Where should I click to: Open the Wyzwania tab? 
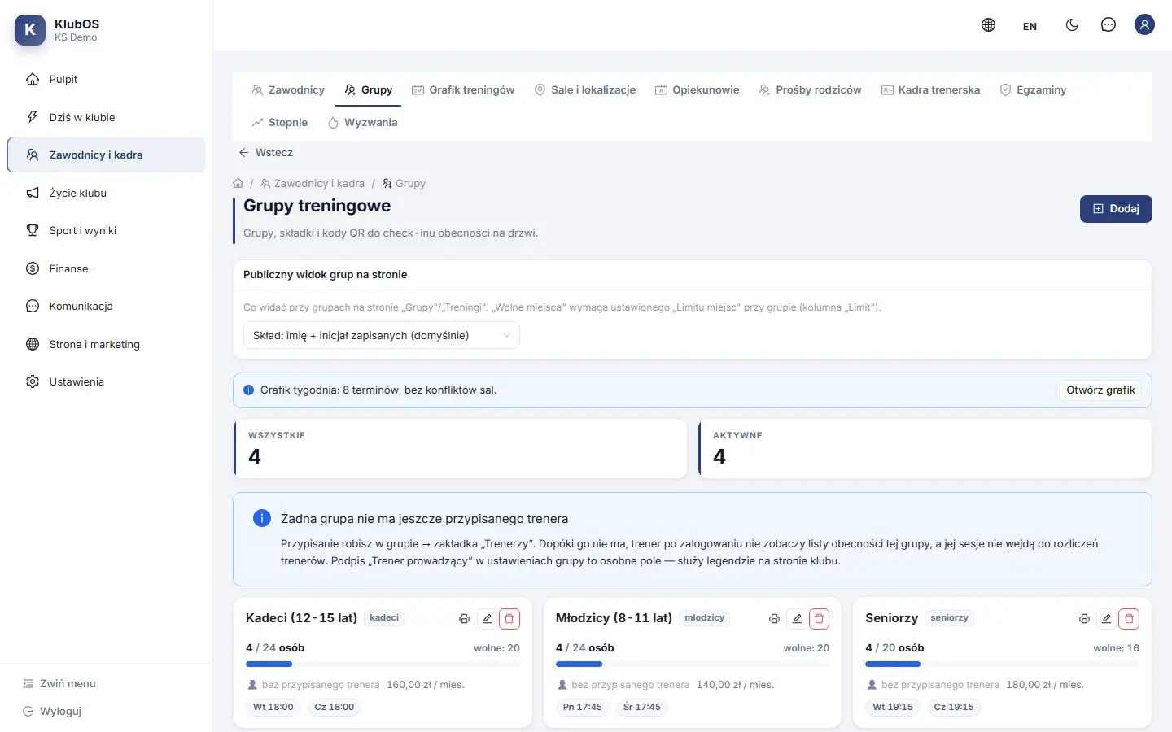coord(362,123)
